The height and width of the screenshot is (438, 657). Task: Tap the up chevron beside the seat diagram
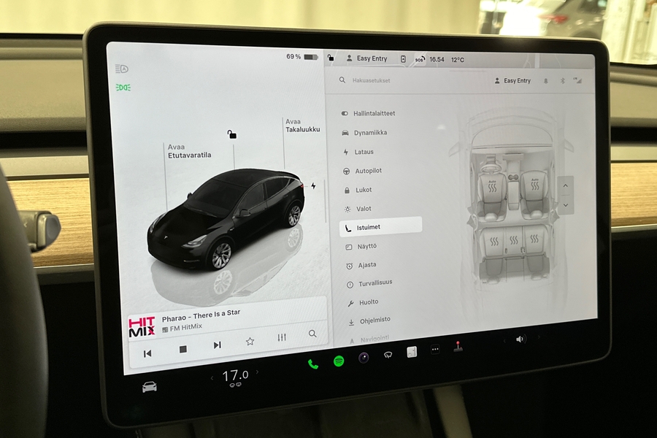tap(566, 186)
